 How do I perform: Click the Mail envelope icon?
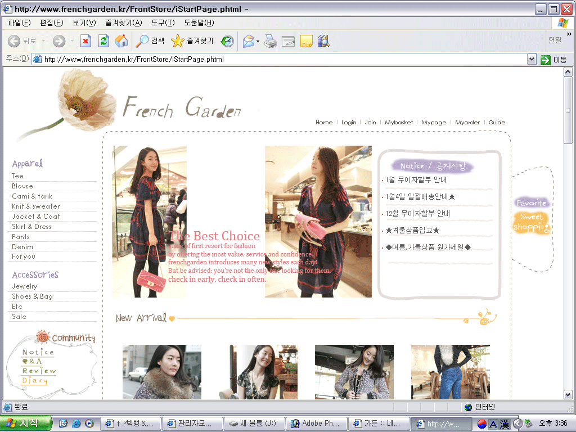[249, 41]
